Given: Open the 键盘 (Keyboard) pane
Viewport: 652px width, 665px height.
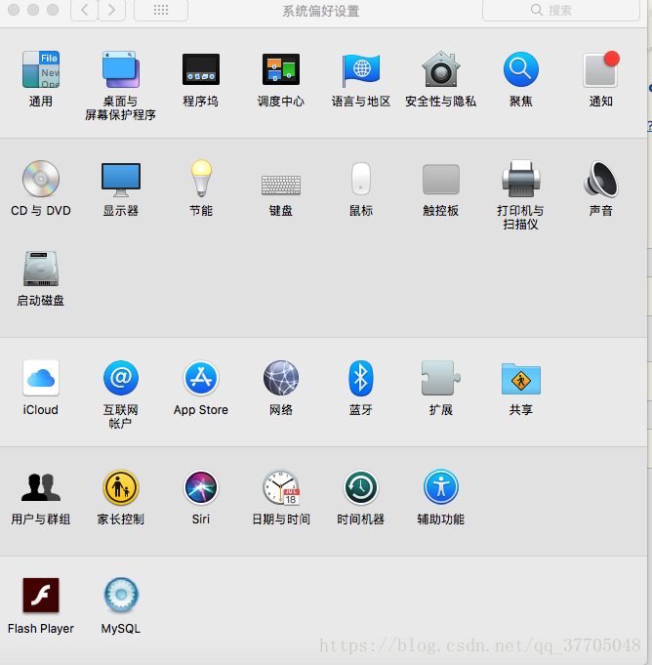Looking at the screenshot, I should [281, 185].
